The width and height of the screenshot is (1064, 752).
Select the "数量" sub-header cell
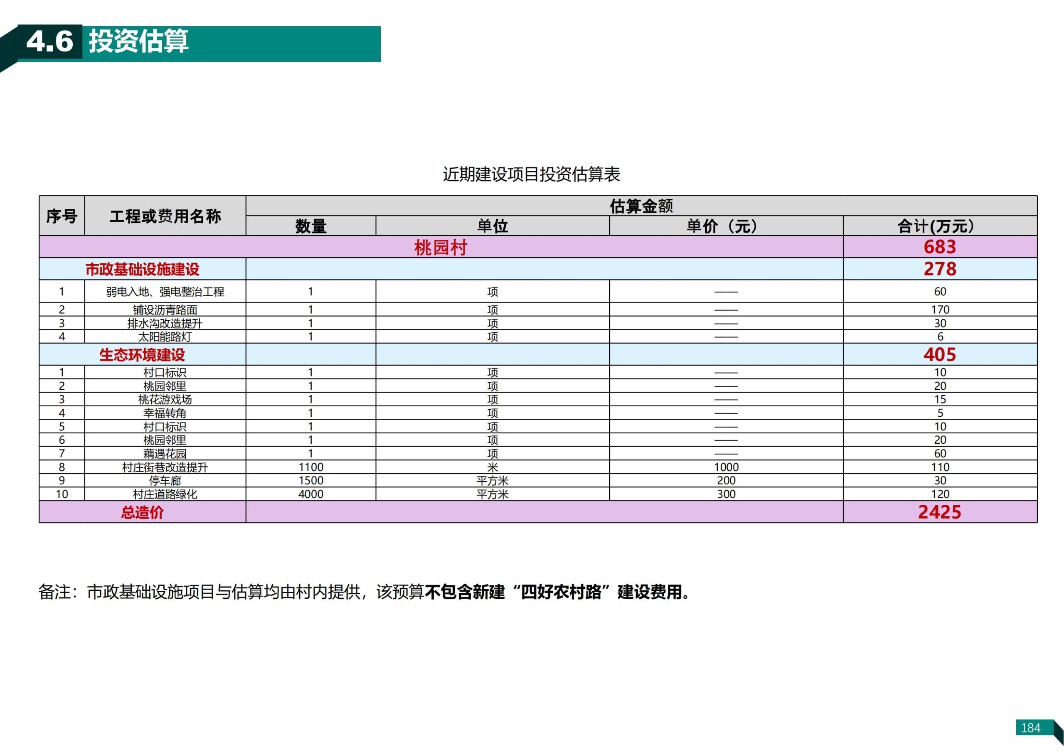pyautogui.click(x=311, y=226)
